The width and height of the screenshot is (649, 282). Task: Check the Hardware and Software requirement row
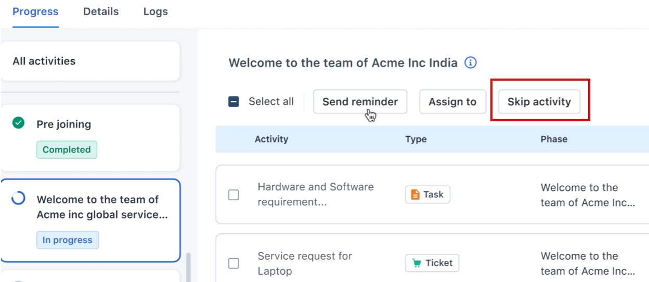point(234,195)
